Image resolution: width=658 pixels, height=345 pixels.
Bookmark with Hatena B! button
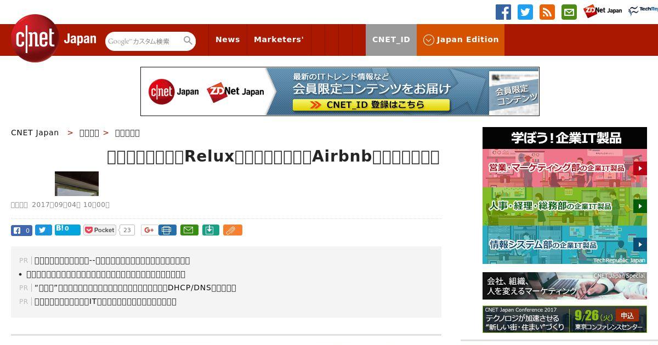(x=67, y=230)
